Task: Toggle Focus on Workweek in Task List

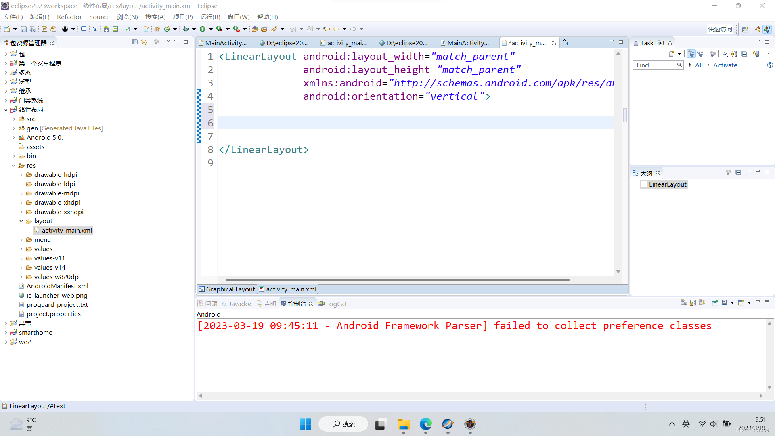Action: tap(713, 54)
